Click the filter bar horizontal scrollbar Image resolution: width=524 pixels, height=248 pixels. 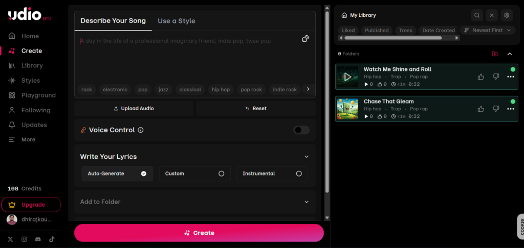(x=393, y=38)
